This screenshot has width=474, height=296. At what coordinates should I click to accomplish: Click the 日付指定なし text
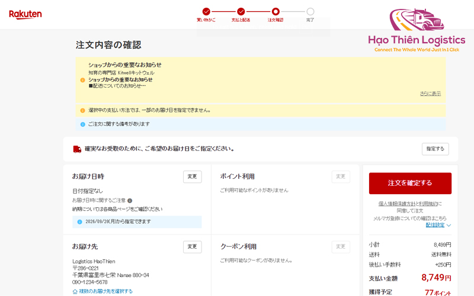88,191
